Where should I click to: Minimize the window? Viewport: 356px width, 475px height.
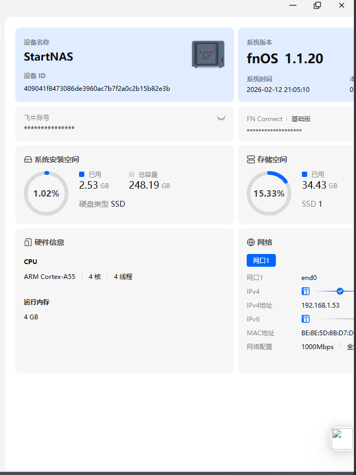293,5
